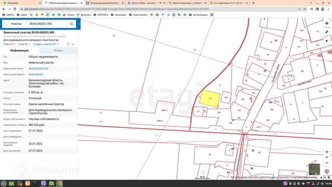The height and width of the screenshot is (187, 332).
Task: Collapse the left info panel arrow
Action: [x=79, y=24]
